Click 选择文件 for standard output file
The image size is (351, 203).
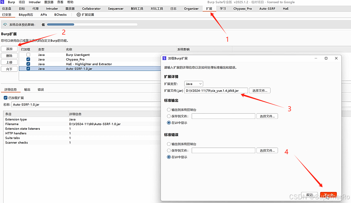pyautogui.click(x=267, y=116)
